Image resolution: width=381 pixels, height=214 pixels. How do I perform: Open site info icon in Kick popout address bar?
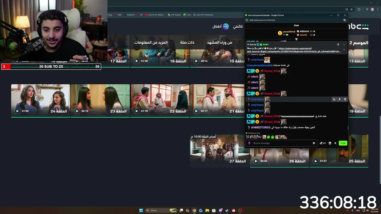(246, 20)
